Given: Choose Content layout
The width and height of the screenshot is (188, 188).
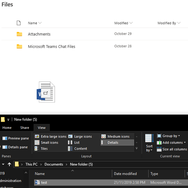Looking at the screenshot, I should [x=78, y=149].
